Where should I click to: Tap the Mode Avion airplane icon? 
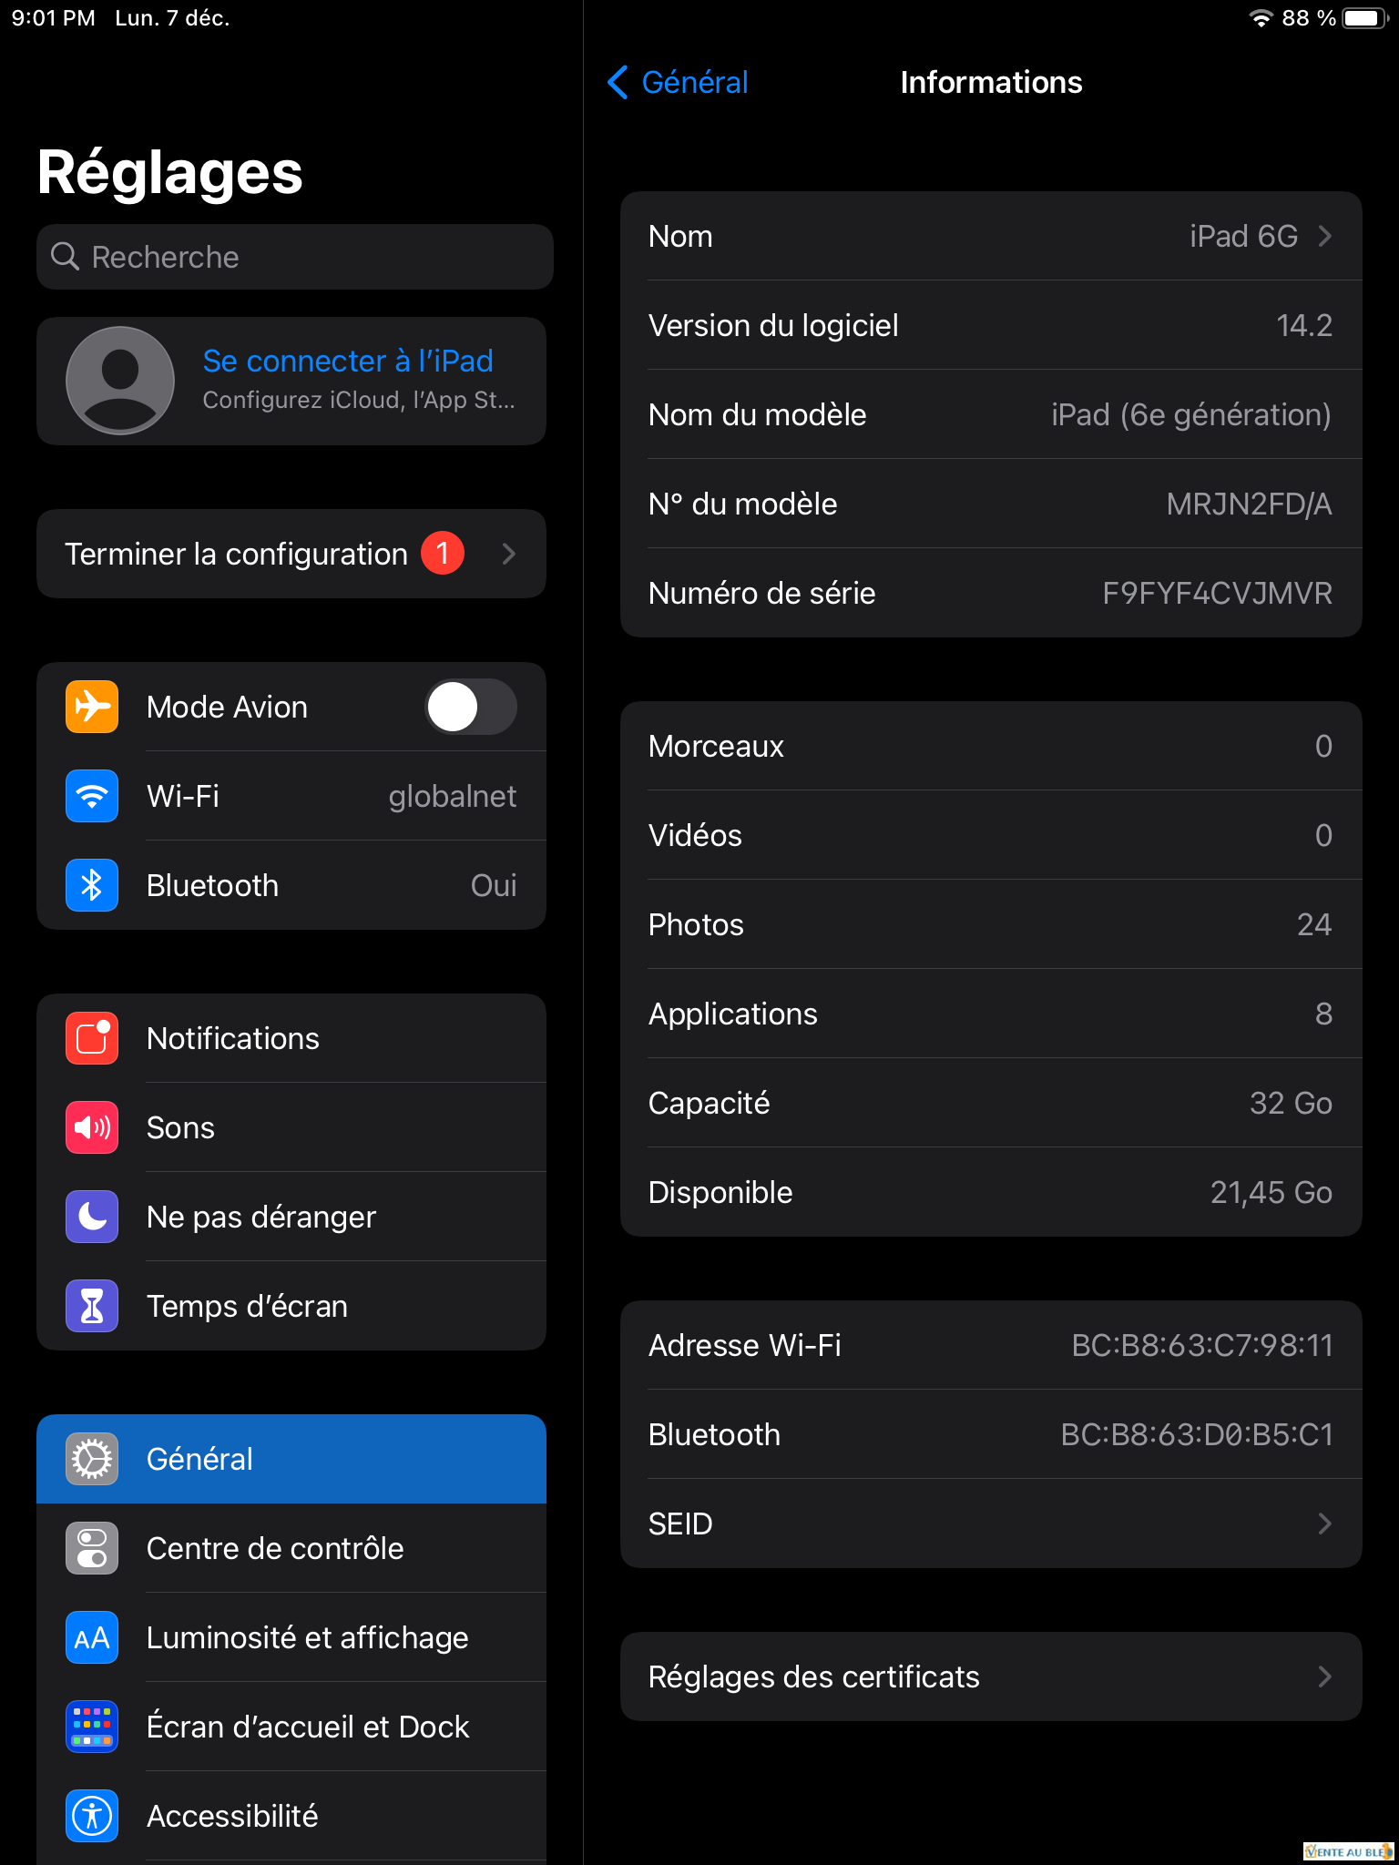click(x=92, y=707)
